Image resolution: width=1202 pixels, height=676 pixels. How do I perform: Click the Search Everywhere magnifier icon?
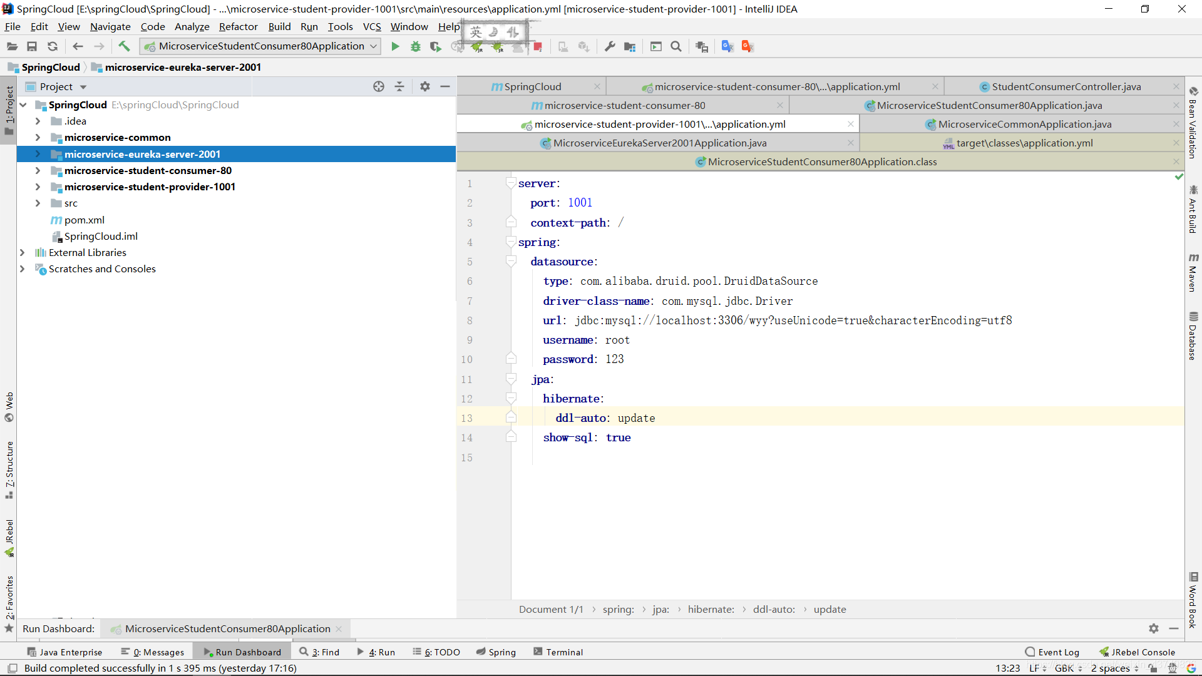click(676, 46)
